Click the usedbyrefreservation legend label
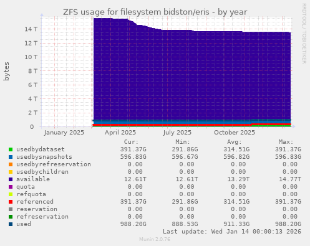310x246 pixels. click(x=54, y=164)
